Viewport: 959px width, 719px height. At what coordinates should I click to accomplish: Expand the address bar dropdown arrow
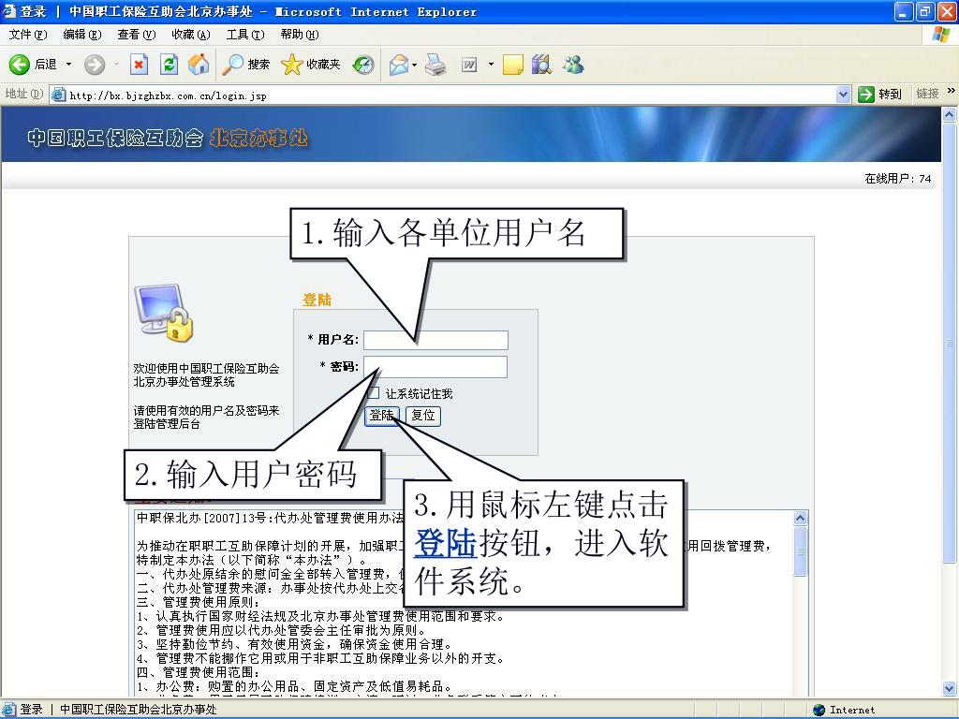[x=844, y=95]
